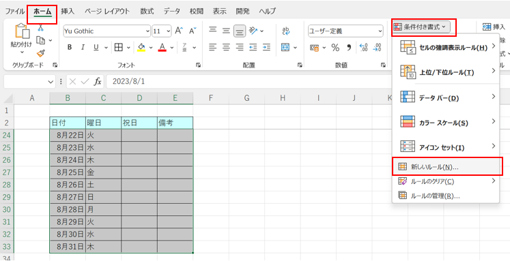
Task: Increase font size with large A icon
Action: click(x=179, y=31)
